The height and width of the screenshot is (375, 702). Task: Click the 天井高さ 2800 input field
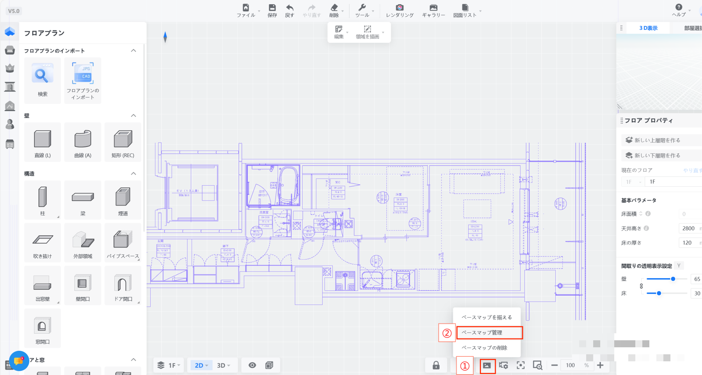click(x=690, y=228)
